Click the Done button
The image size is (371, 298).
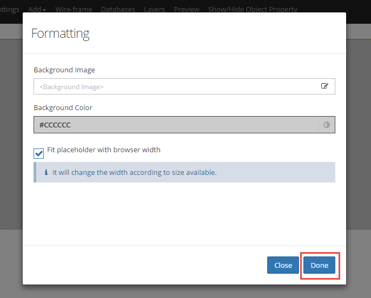click(319, 265)
